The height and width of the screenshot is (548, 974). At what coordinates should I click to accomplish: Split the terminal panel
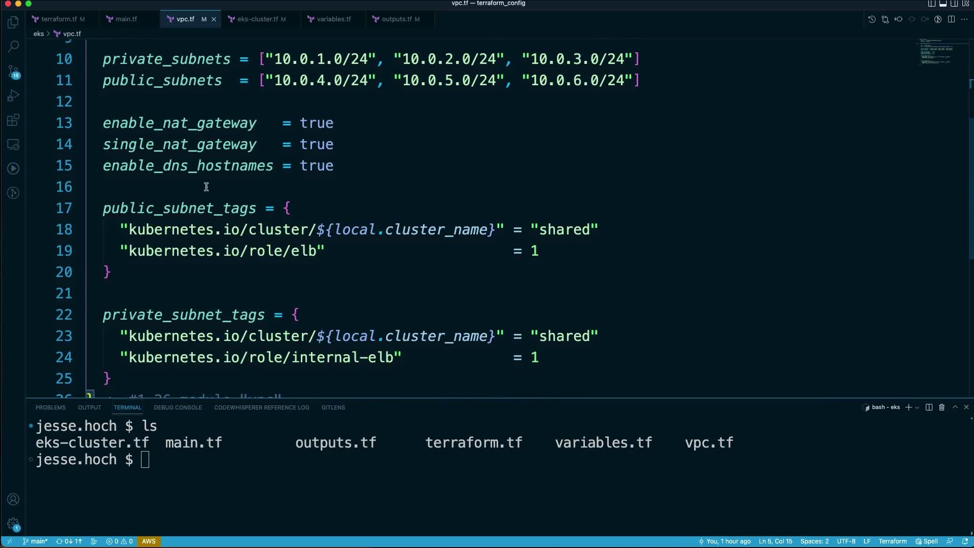(929, 407)
